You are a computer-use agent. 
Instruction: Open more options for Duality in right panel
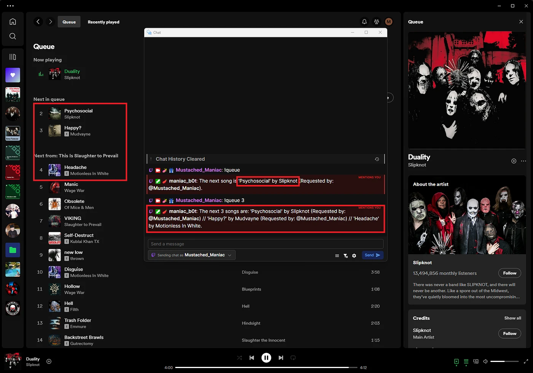point(523,161)
